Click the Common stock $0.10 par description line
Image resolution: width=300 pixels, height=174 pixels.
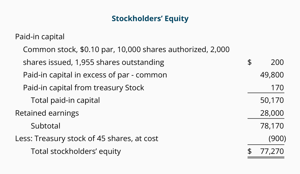pos(126,50)
